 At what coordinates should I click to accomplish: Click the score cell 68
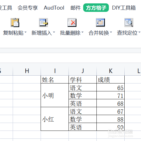[111, 103]
